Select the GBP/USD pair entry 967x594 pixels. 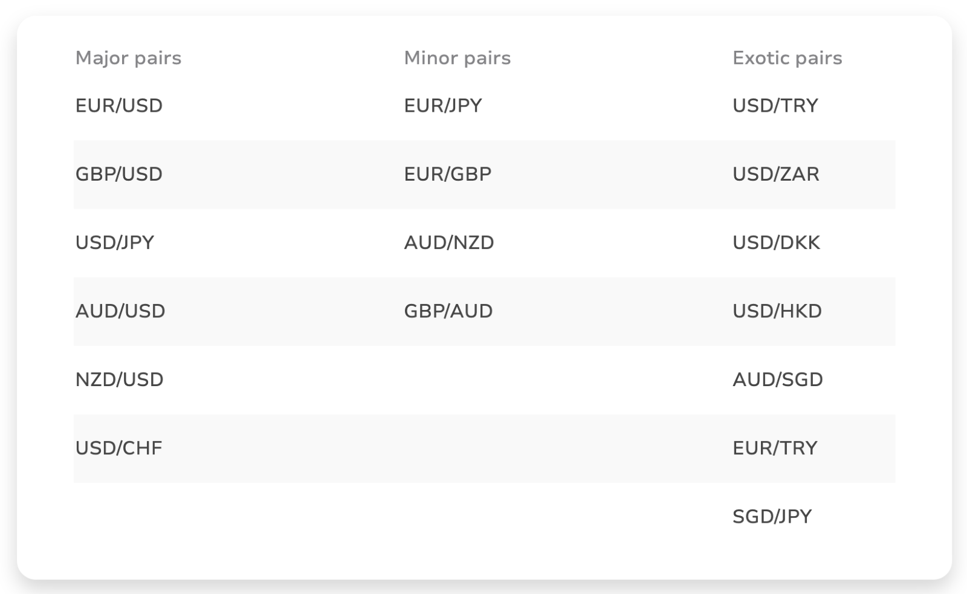pos(119,174)
